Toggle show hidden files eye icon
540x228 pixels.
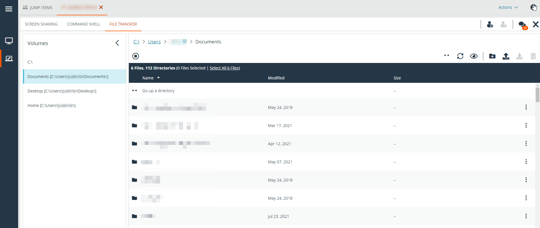[x=474, y=56]
